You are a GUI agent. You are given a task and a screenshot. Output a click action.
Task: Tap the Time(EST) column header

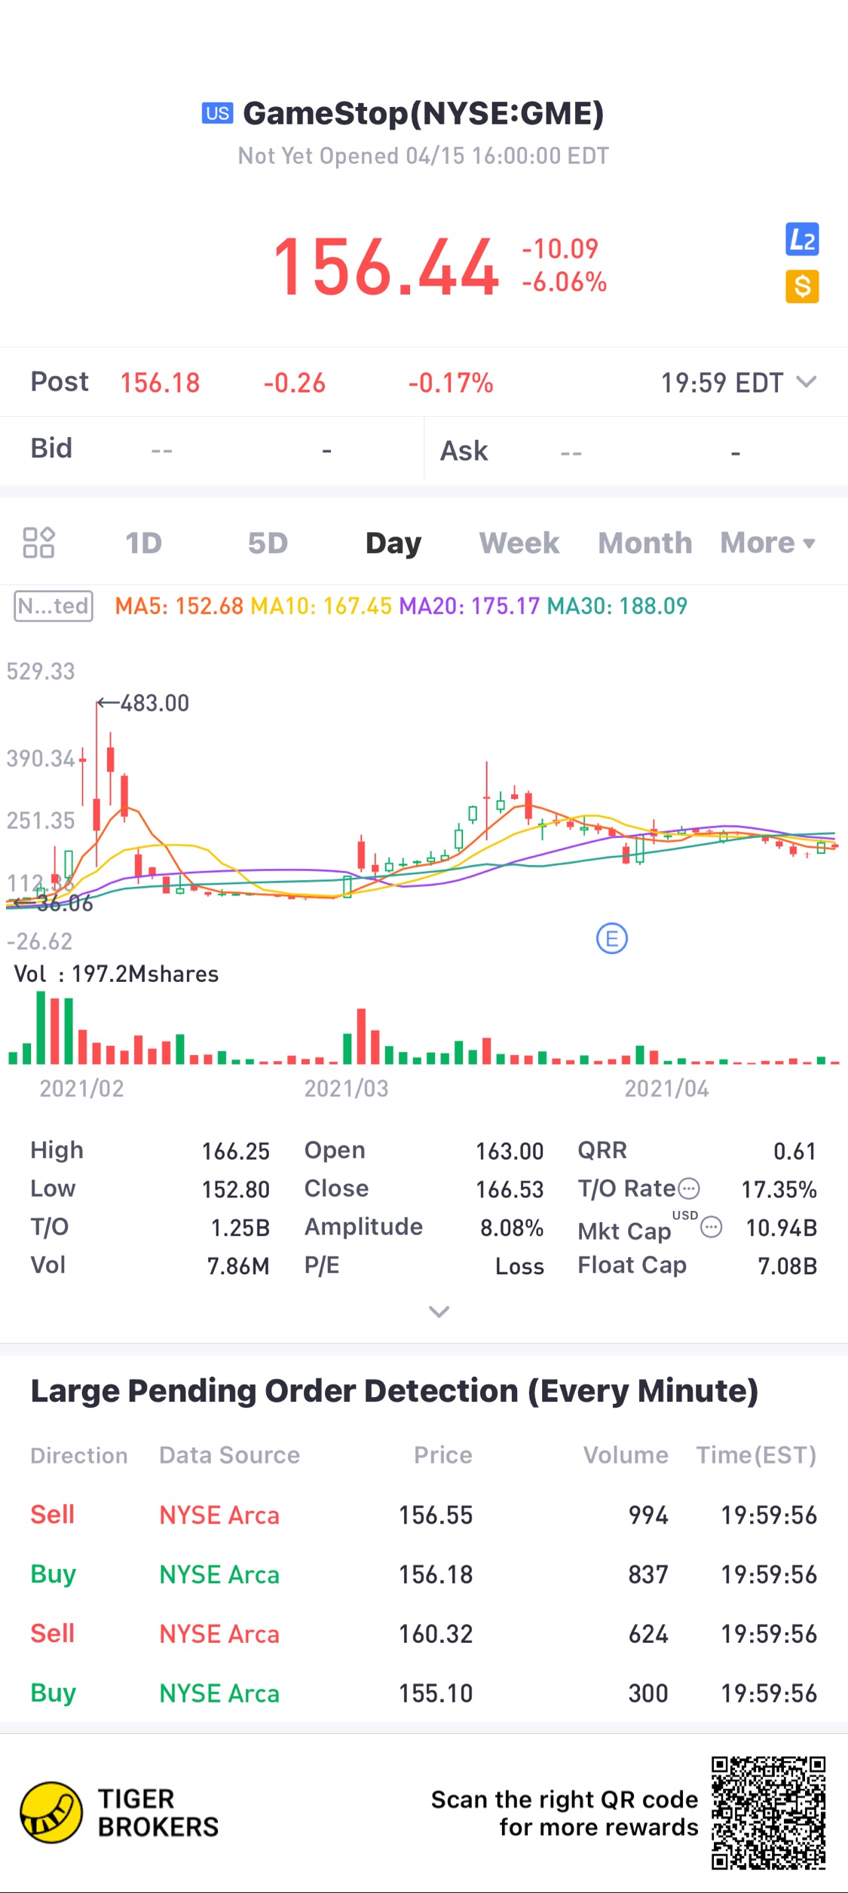756,1455
